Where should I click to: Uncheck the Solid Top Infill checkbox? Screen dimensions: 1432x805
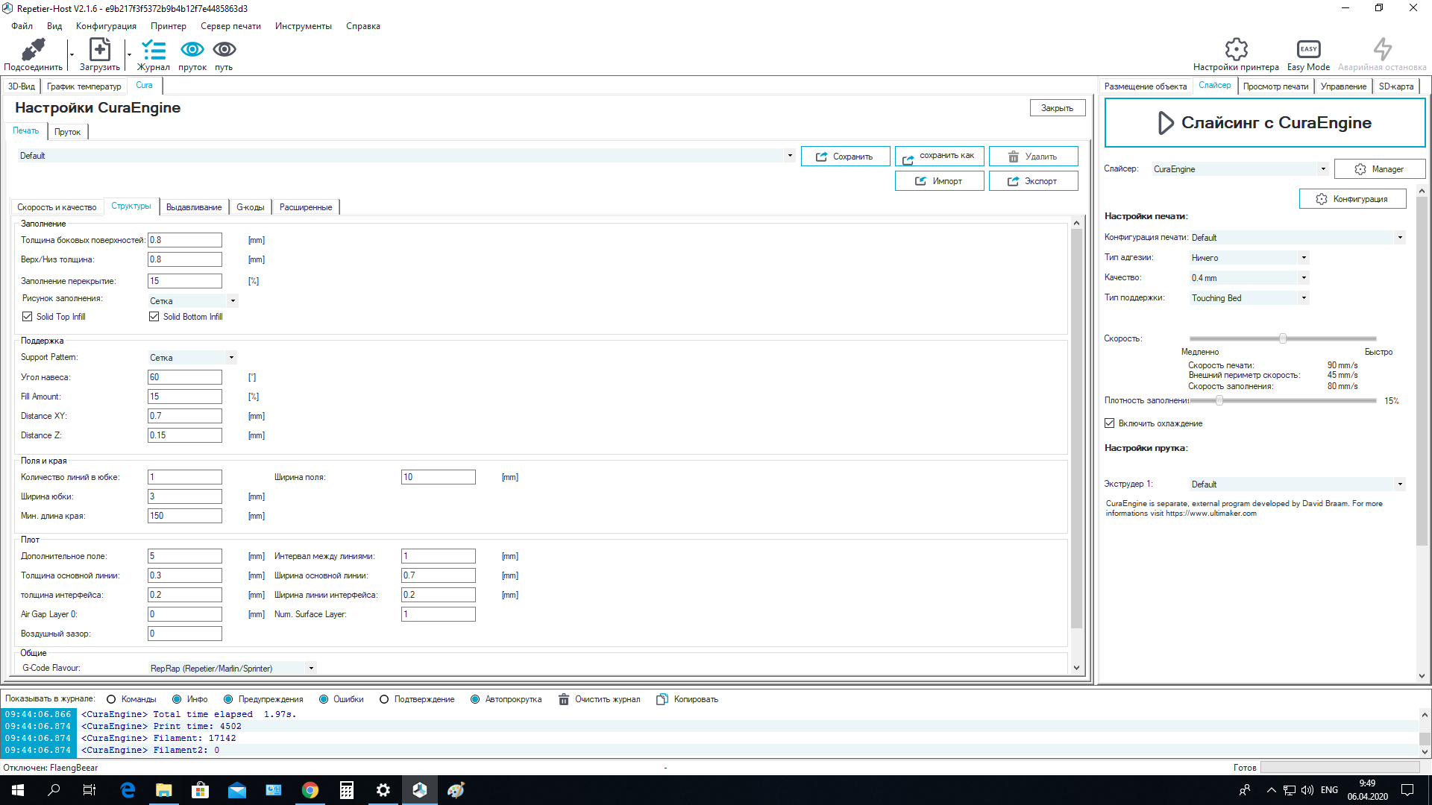tap(28, 317)
